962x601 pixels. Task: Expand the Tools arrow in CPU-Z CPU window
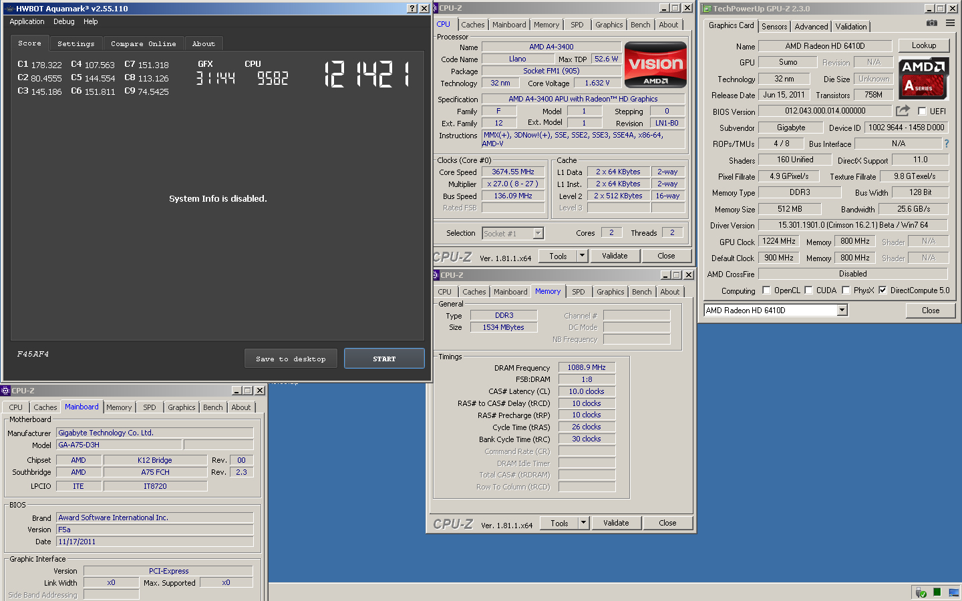click(582, 256)
